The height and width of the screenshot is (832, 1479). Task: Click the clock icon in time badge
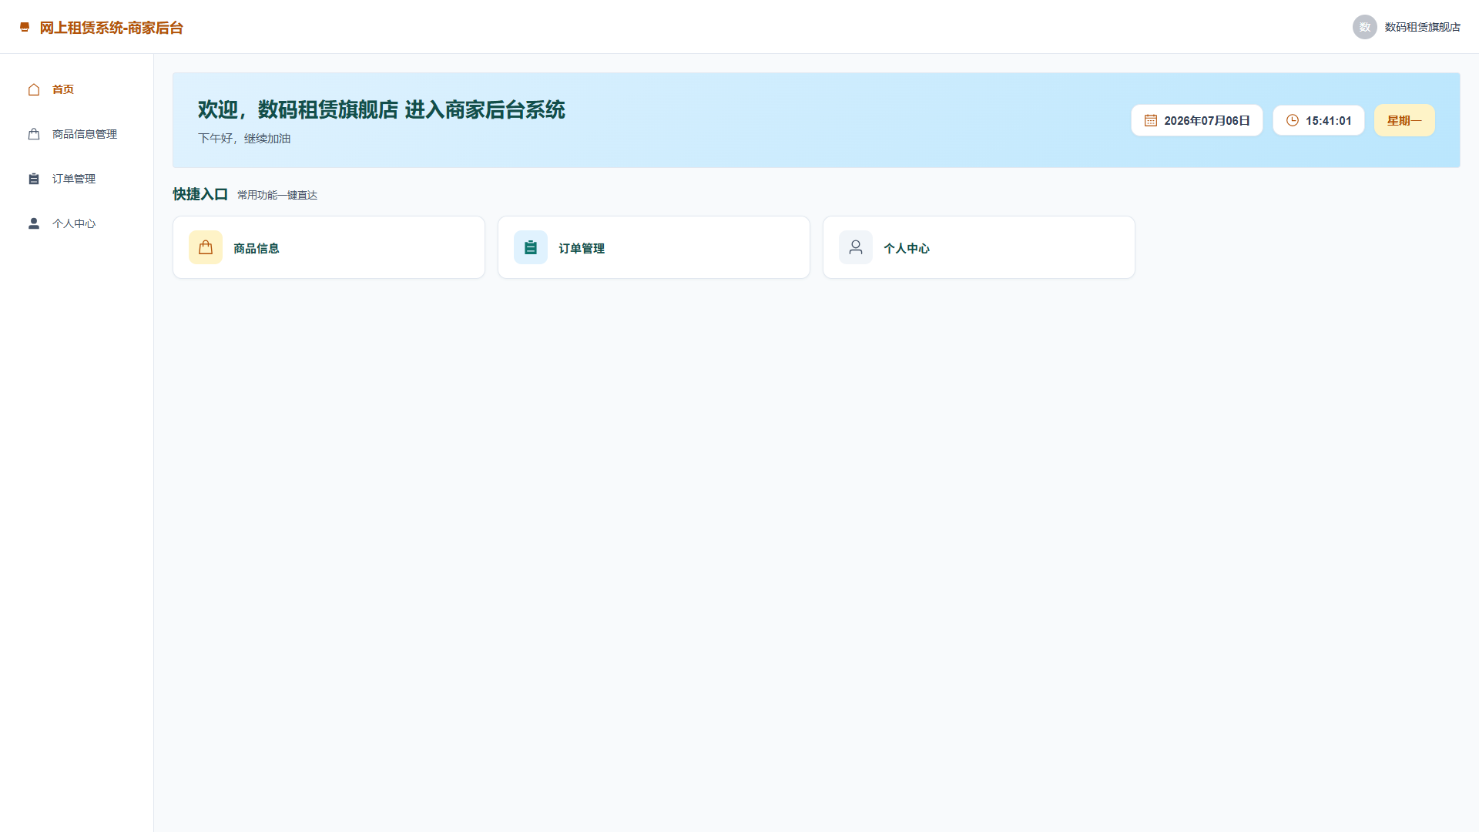click(x=1293, y=120)
